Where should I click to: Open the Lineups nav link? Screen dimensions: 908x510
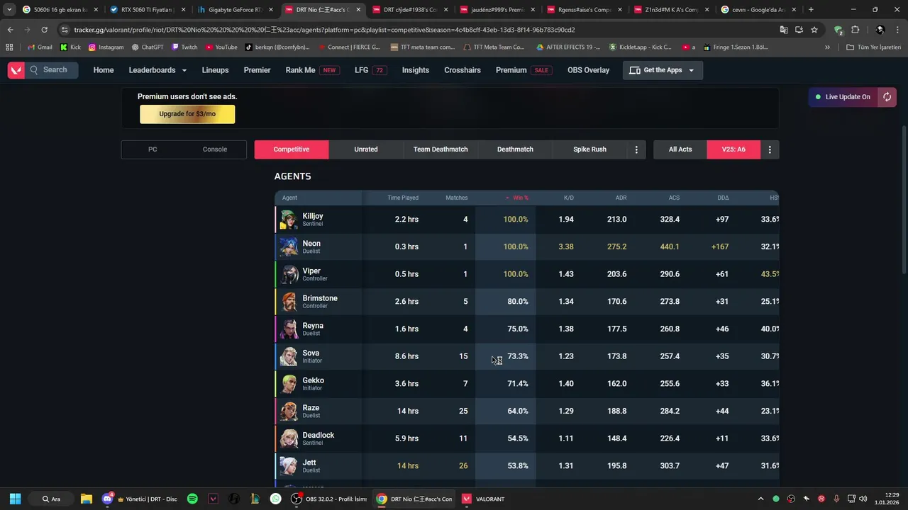[215, 70]
